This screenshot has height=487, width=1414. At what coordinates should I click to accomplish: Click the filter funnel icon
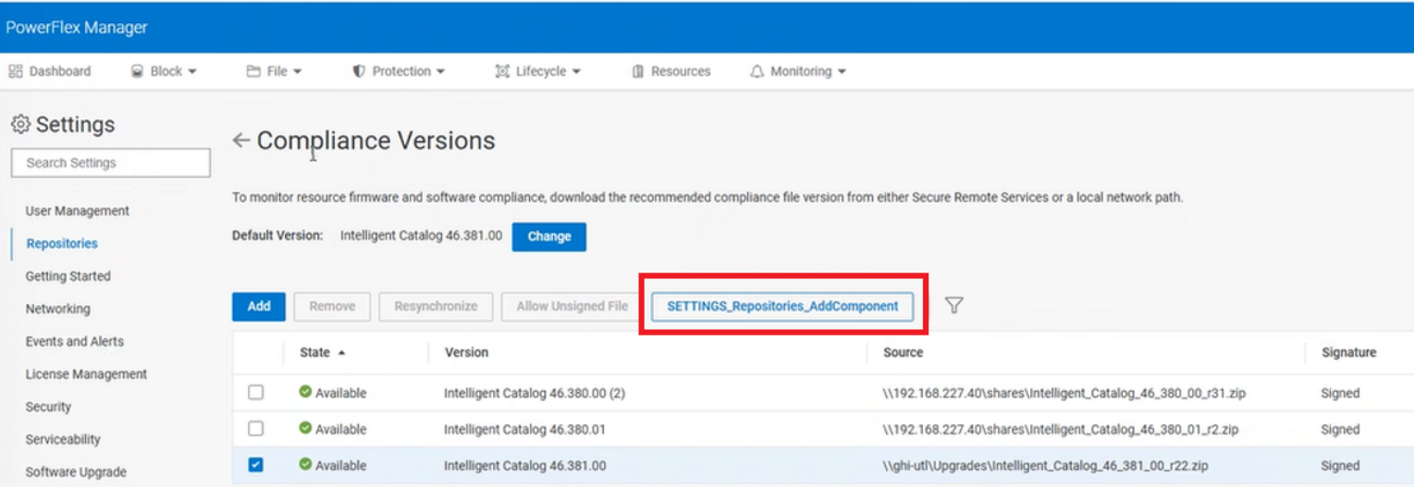click(954, 305)
